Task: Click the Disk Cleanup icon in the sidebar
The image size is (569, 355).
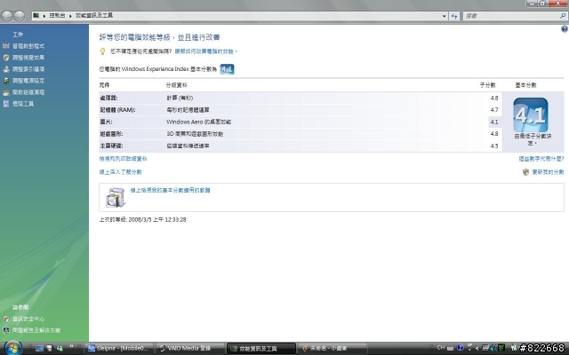Action: coord(6,92)
